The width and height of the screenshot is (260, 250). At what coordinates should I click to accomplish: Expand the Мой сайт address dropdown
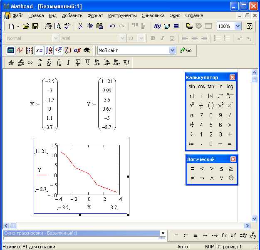point(173,50)
